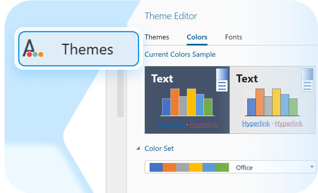Click the blue Hyperlink in light sample

(x=256, y=123)
